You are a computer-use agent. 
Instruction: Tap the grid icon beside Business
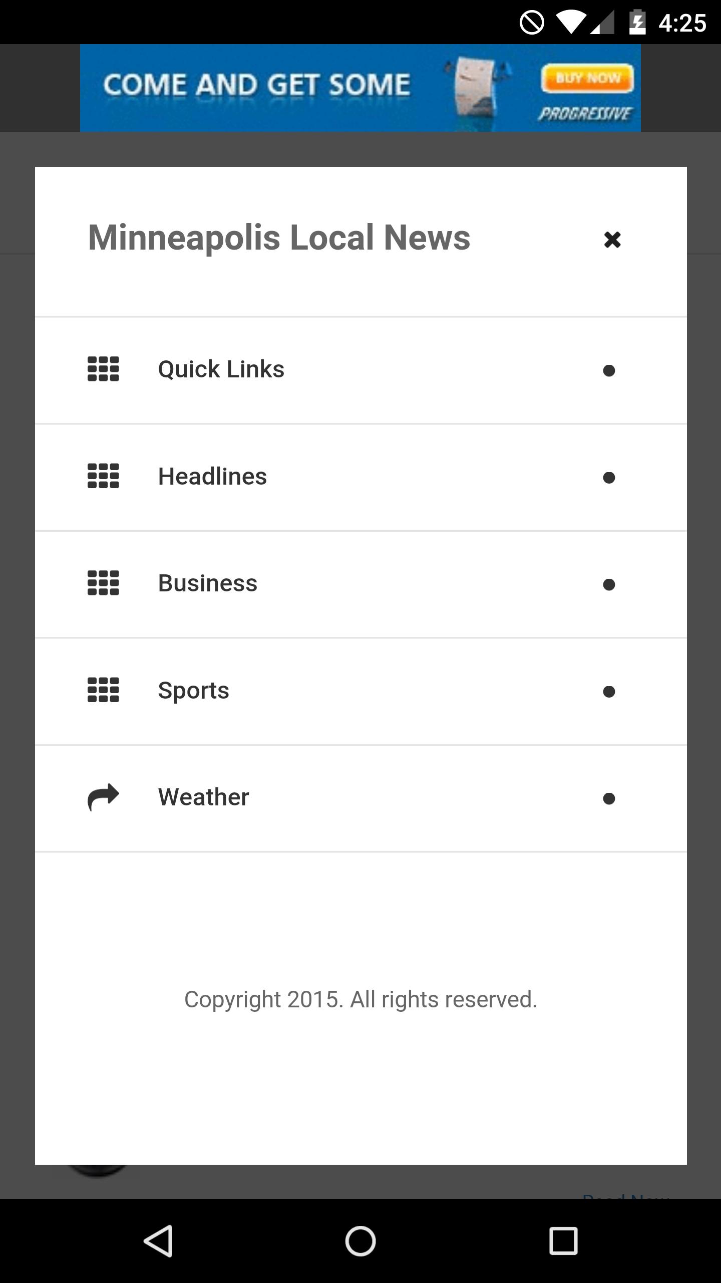[x=103, y=583]
